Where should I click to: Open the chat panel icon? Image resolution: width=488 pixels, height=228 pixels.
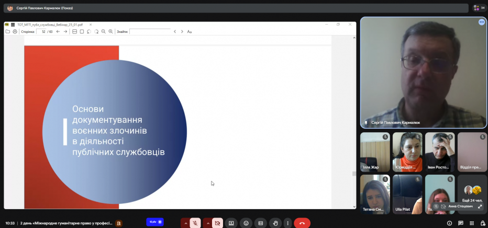(460, 223)
